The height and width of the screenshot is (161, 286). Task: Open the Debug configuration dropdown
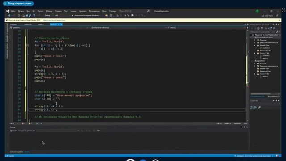(x=49, y=16)
